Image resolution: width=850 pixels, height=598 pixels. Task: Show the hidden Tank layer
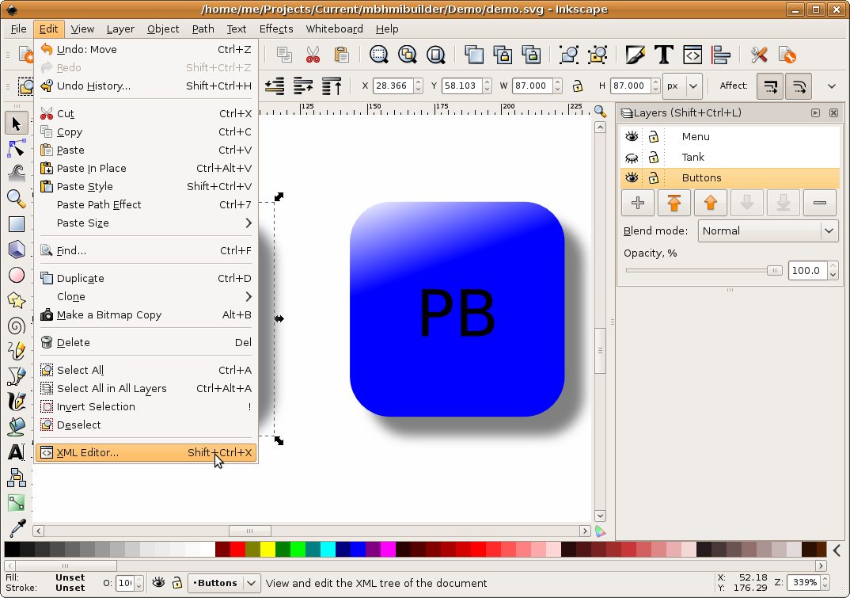click(x=632, y=158)
